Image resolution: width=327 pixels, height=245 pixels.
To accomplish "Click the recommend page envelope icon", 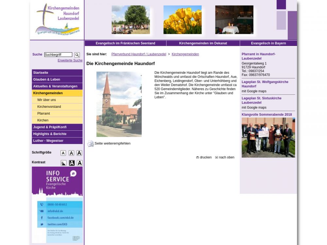I will pos(90,144).
